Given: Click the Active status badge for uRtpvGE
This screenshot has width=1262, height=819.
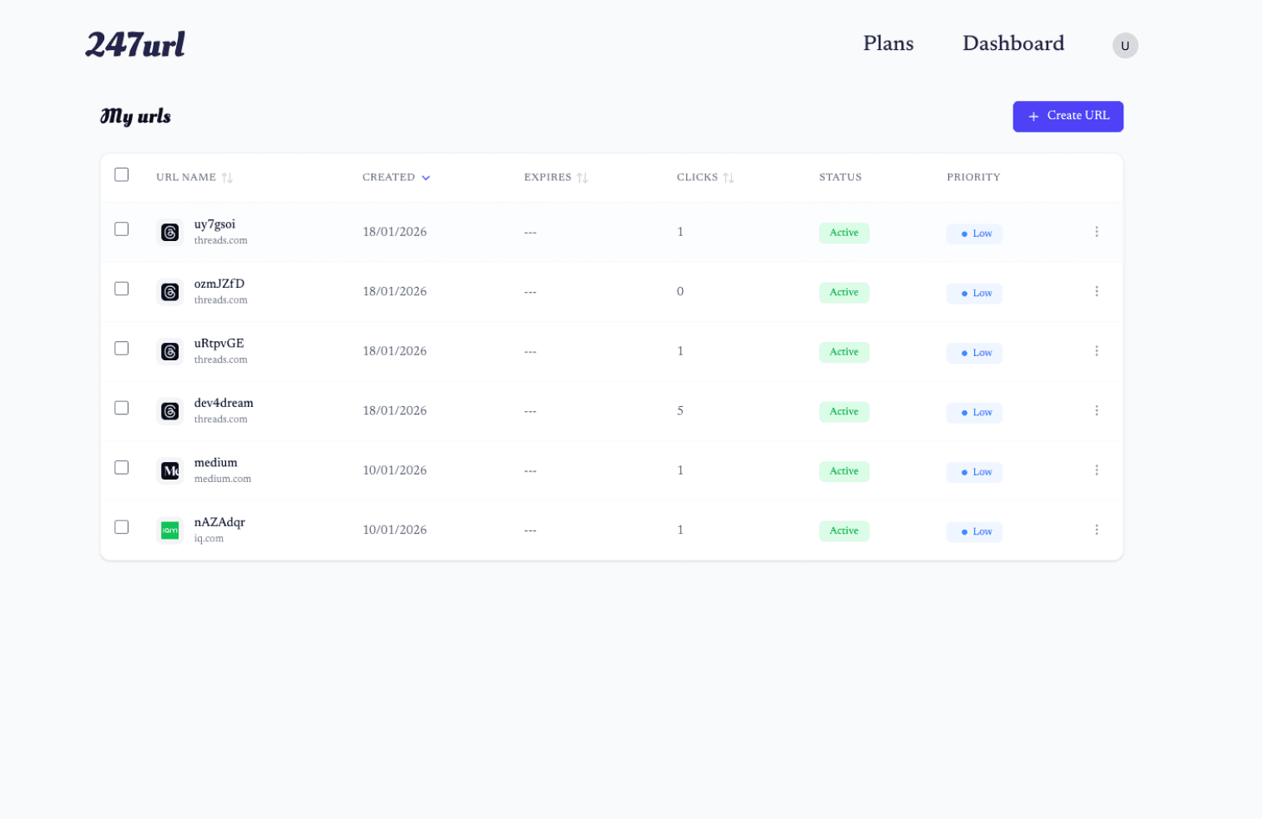Looking at the screenshot, I should coord(844,352).
